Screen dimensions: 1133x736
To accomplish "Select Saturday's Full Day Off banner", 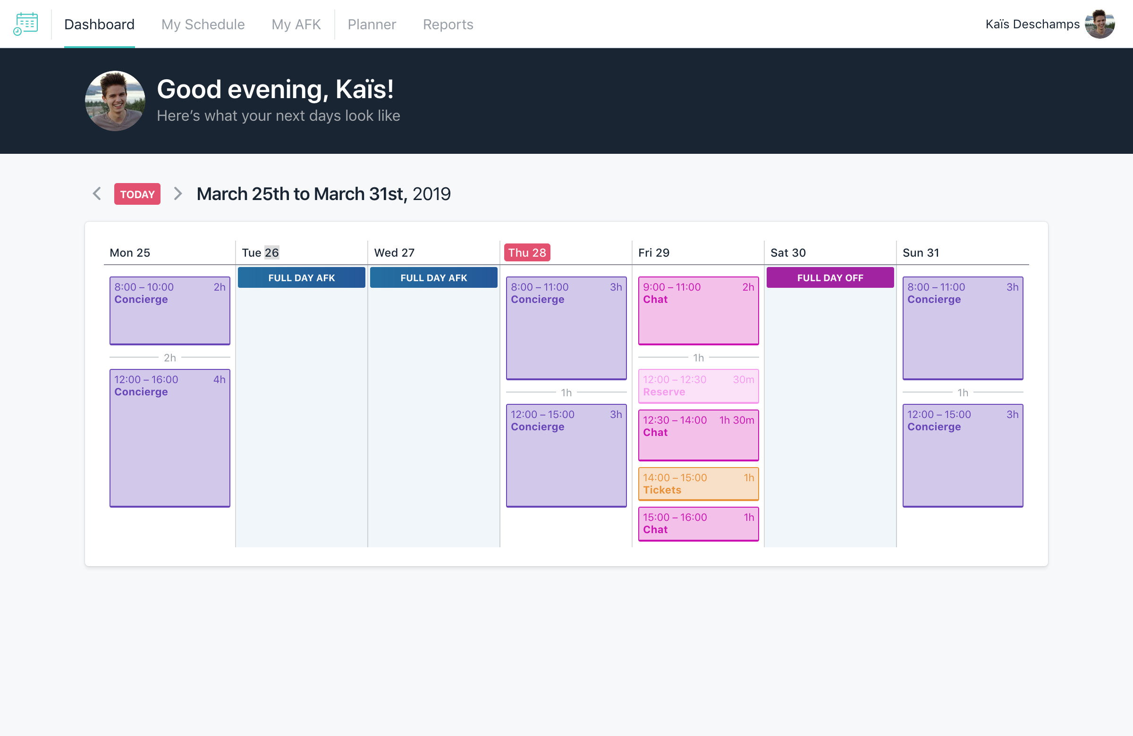I will (x=830, y=277).
